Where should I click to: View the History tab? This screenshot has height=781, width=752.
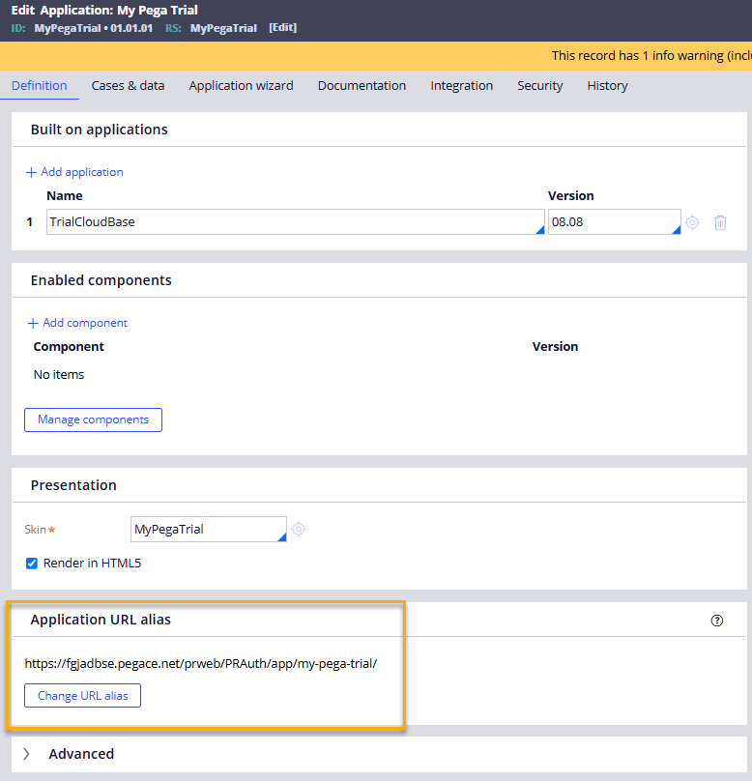click(x=606, y=85)
